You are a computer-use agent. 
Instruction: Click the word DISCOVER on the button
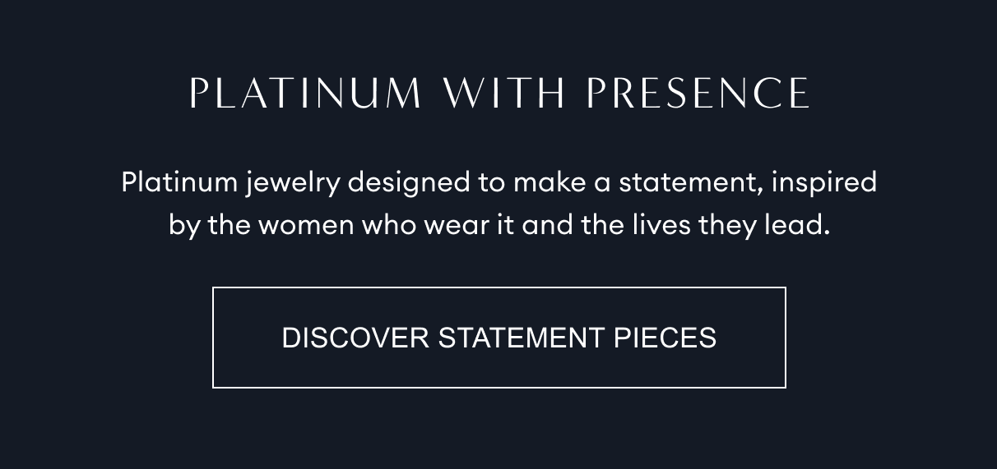click(355, 338)
